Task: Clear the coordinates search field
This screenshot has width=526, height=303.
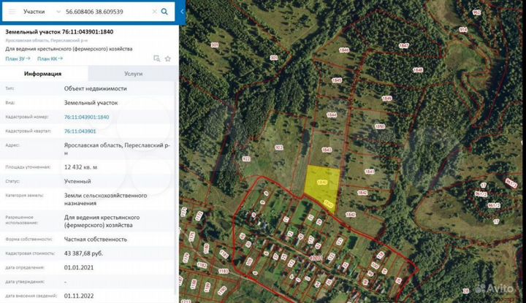Action: click(154, 12)
